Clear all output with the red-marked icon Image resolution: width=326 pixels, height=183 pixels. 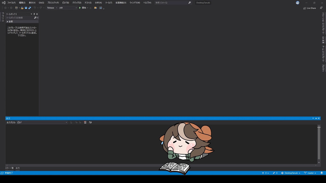click(x=85, y=122)
